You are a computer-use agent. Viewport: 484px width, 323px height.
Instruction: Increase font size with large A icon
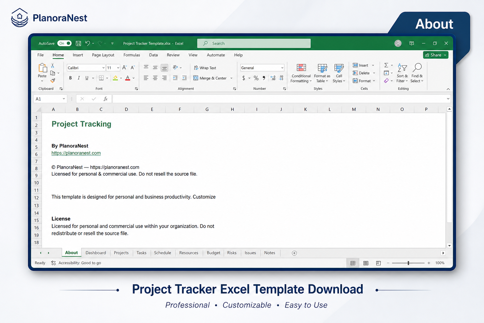click(124, 68)
